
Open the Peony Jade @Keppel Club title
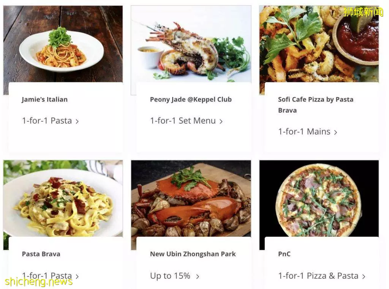[x=191, y=99]
